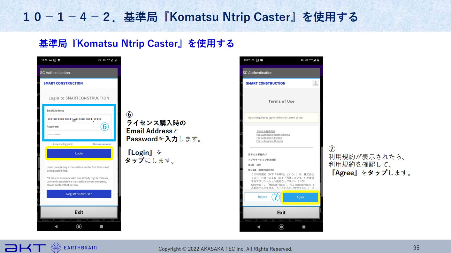Click the 'Terms of Use' heading
The width and height of the screenshot is (451, 253).
point(281,101)
